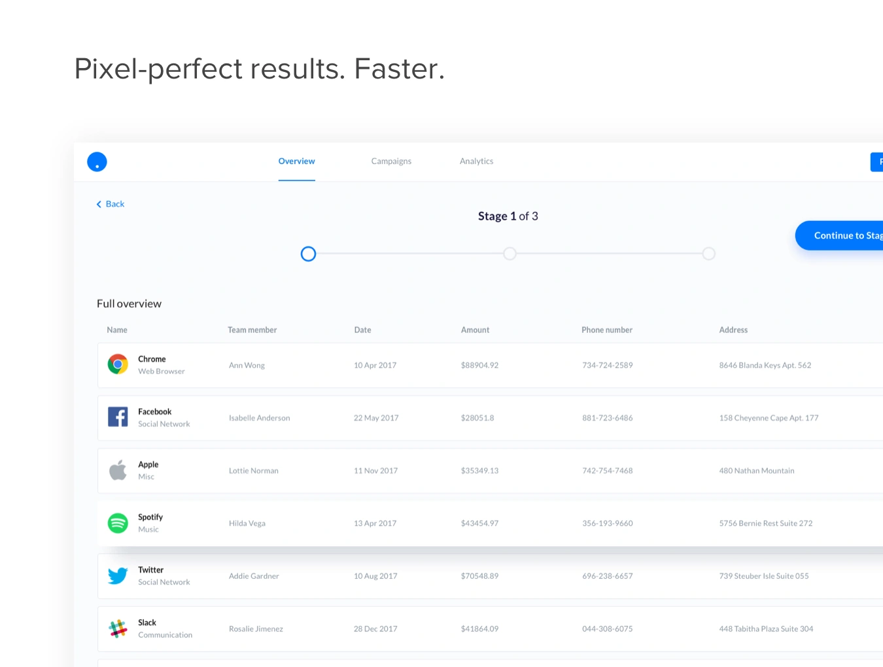
Task: Click the date 11 Nov 2017
Action: (375, 470)
